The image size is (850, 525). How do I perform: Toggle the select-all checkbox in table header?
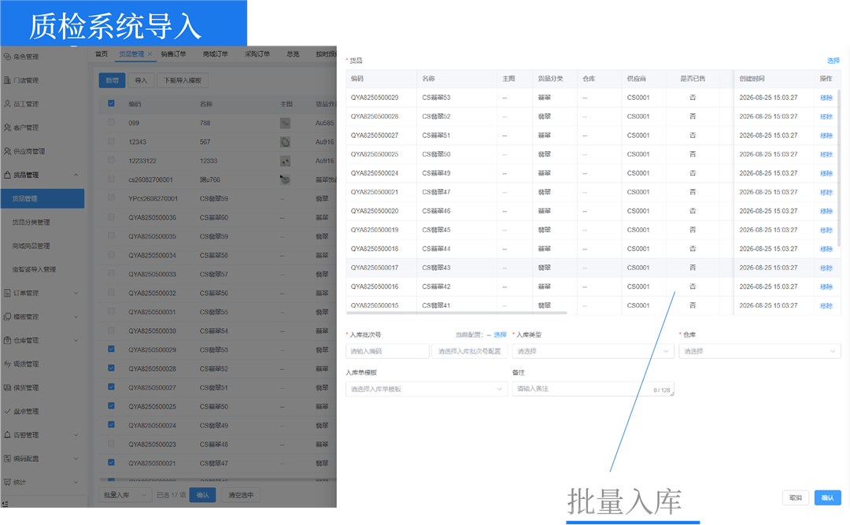[111, 103]
